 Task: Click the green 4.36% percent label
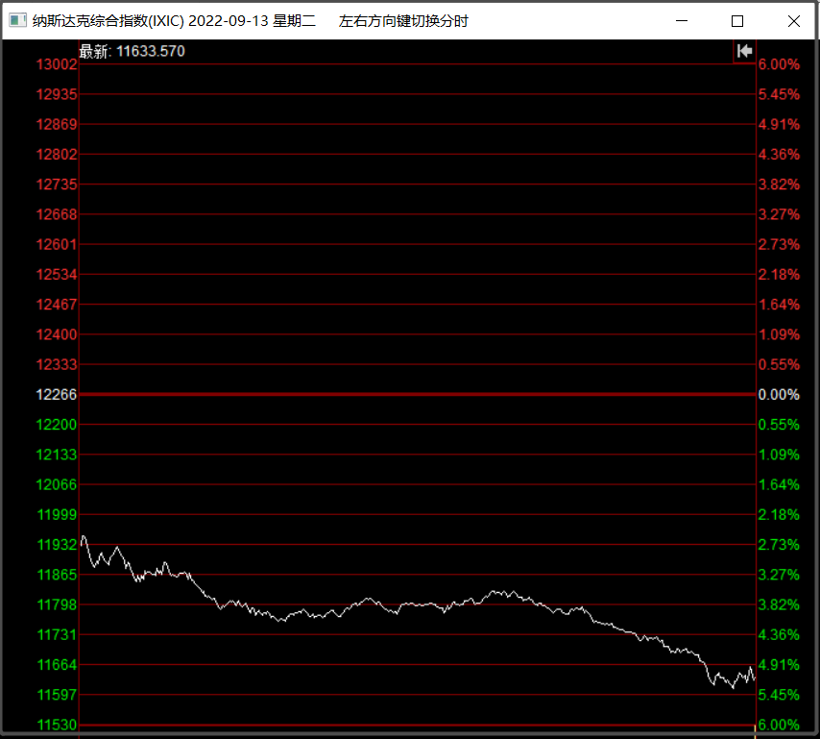779,635
